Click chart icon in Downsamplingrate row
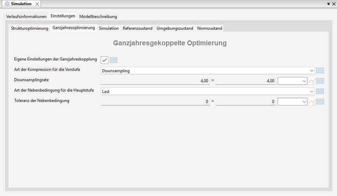Image resolution: width=337 pixels, height=196 pixels. pyautogui.click(x=312, y=81)
